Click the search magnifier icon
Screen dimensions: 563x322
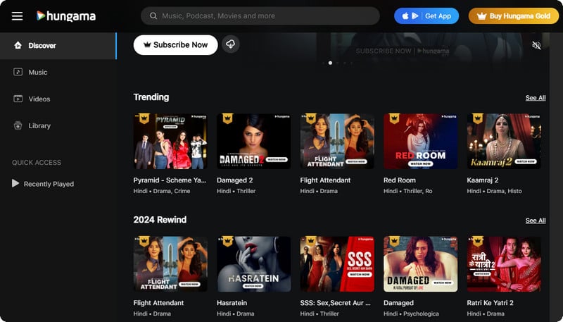coord(153,16)
